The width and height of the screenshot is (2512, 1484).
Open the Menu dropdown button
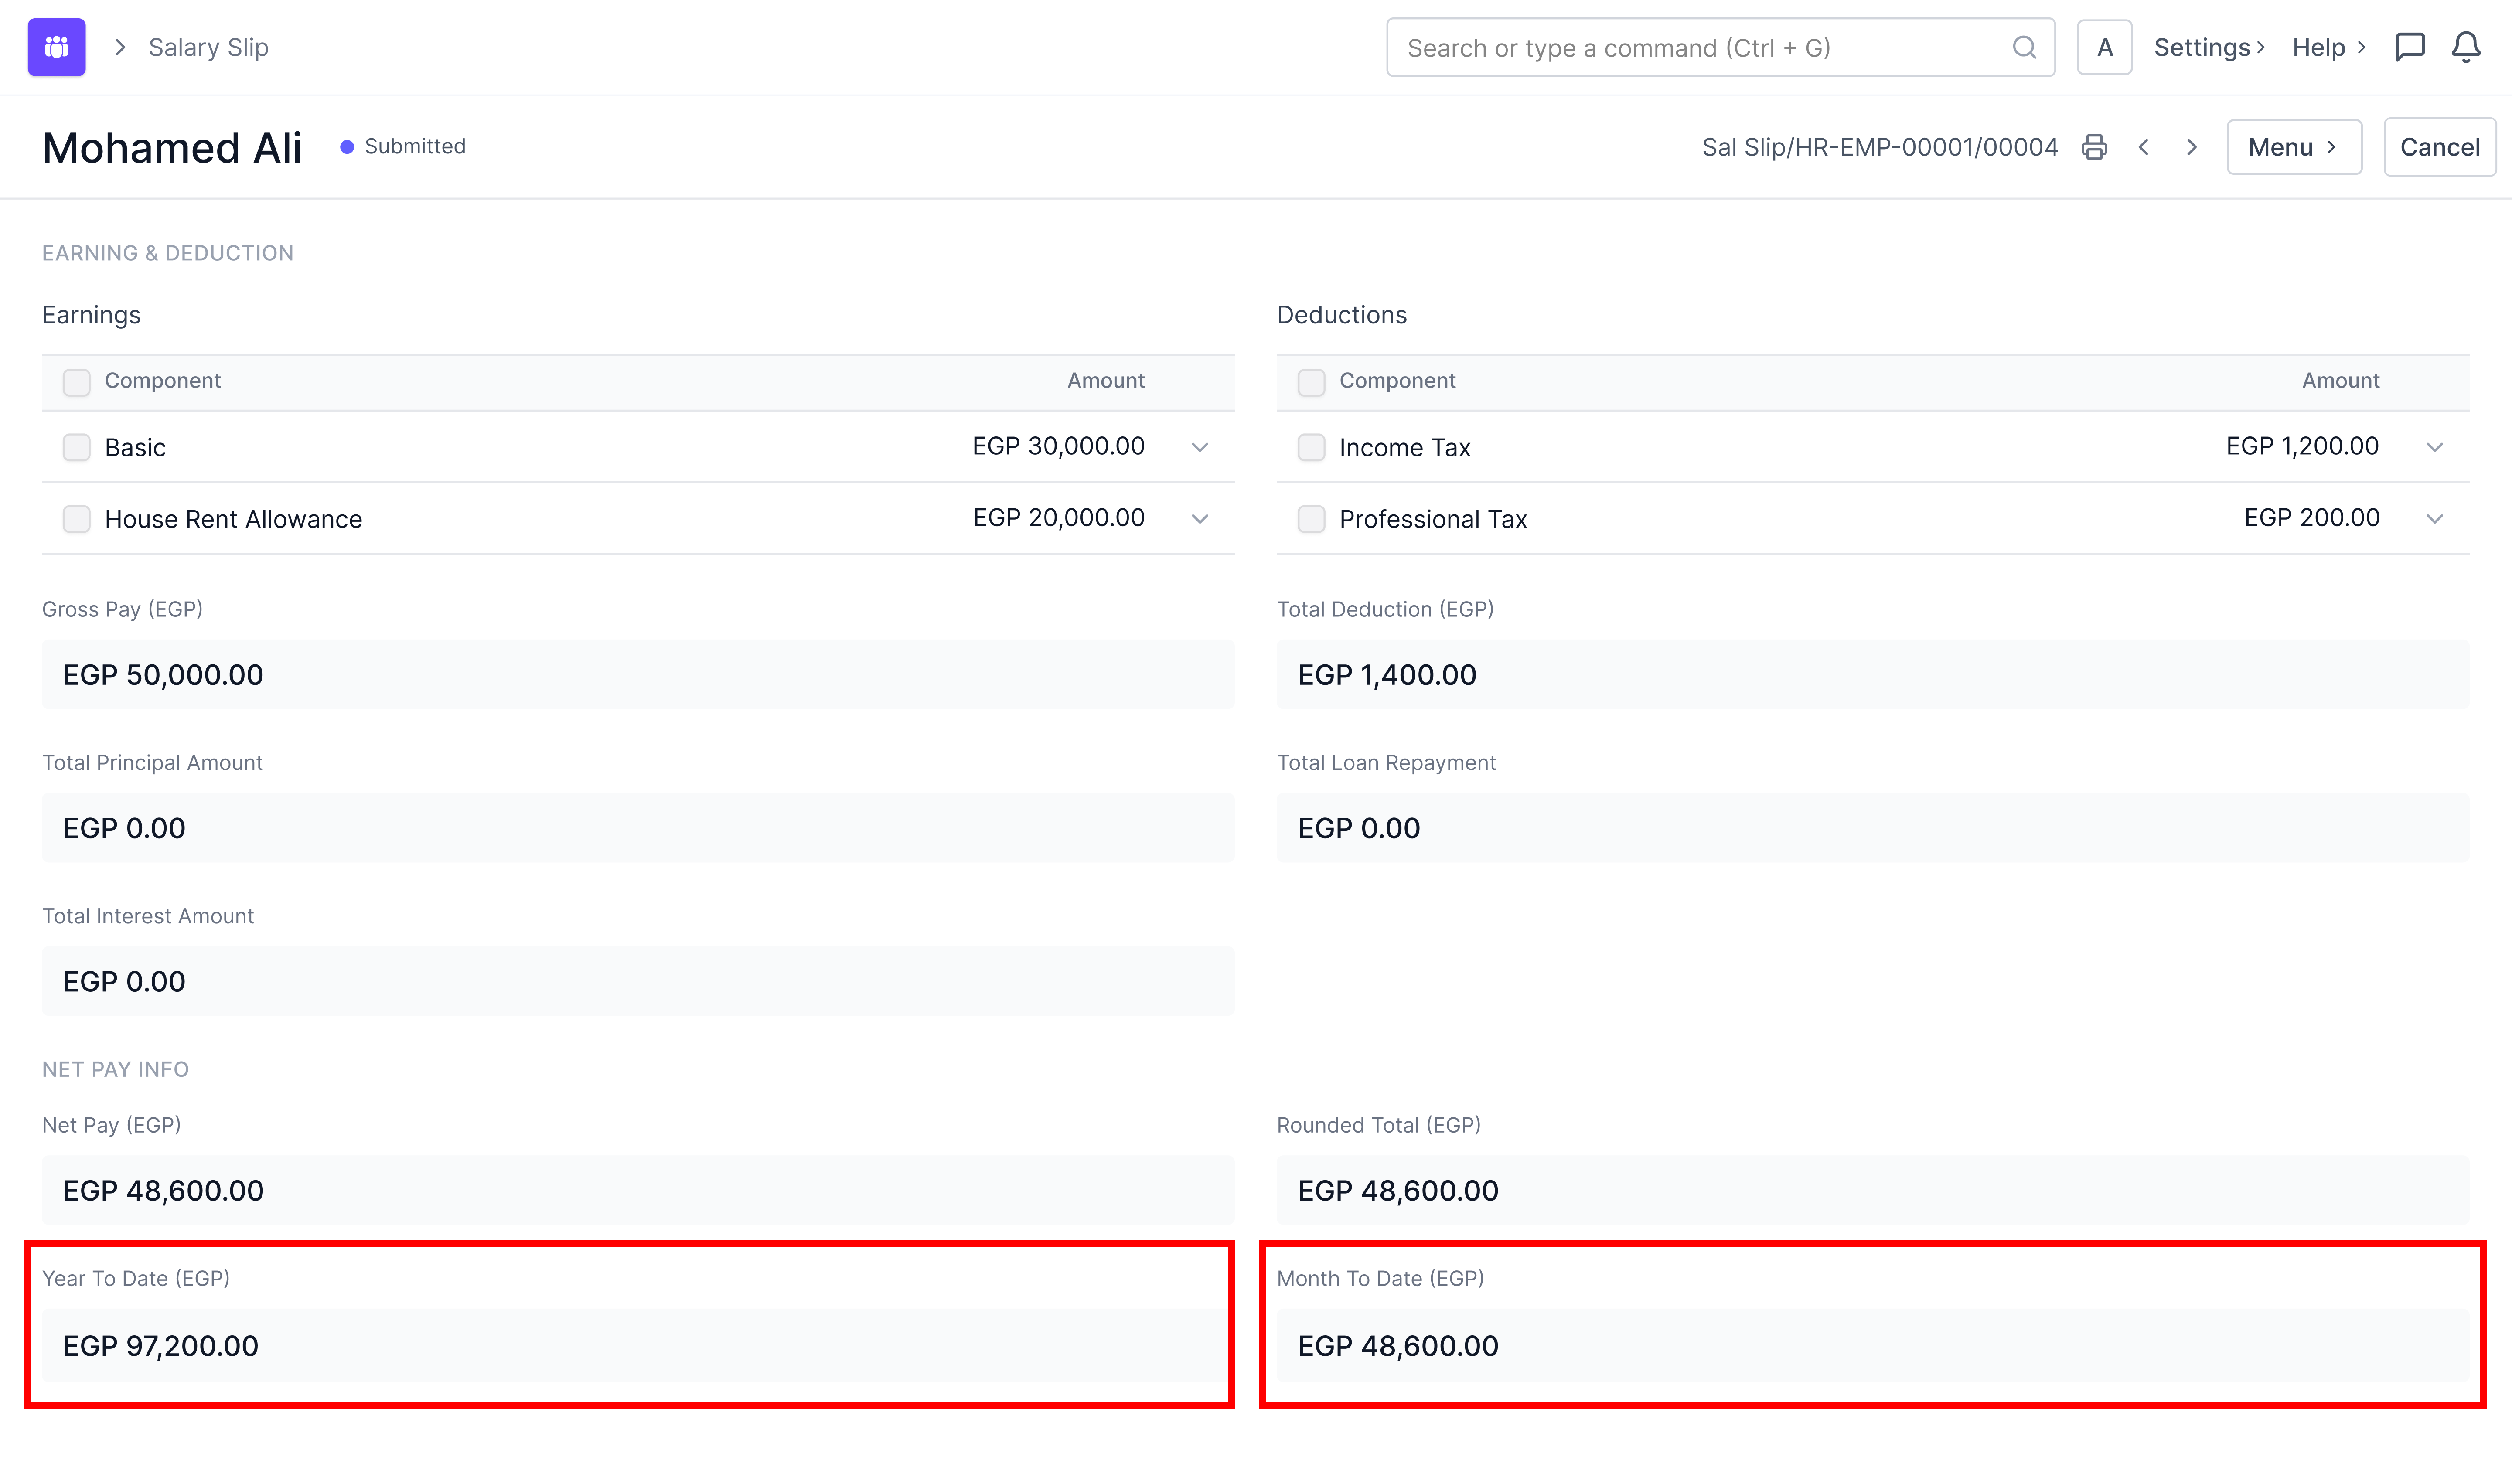click(2293, 147)
